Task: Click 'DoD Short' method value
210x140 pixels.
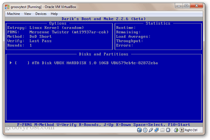Action: (40, 36)
